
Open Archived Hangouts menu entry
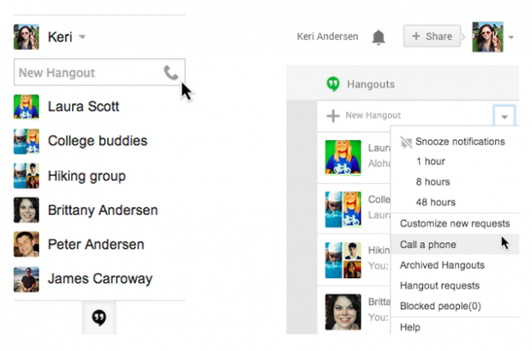(x=442, y=265)
